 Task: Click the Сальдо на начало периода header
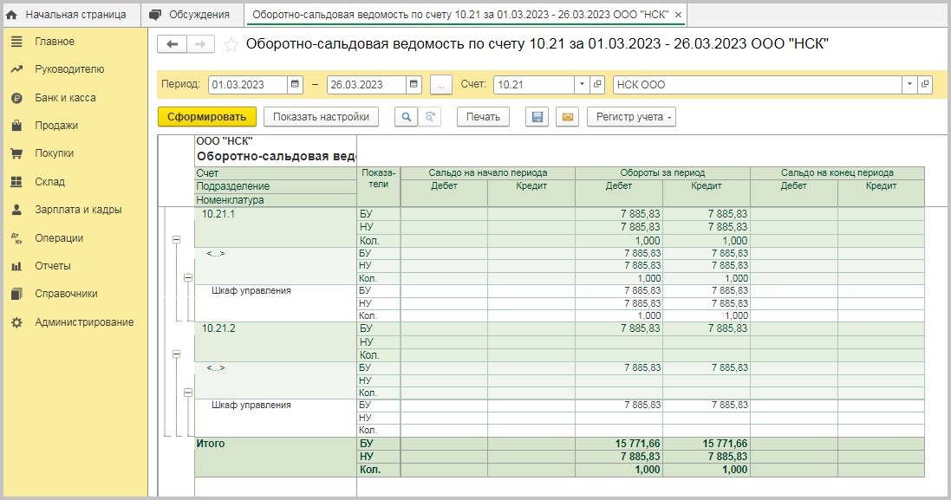tap(487, 172)
